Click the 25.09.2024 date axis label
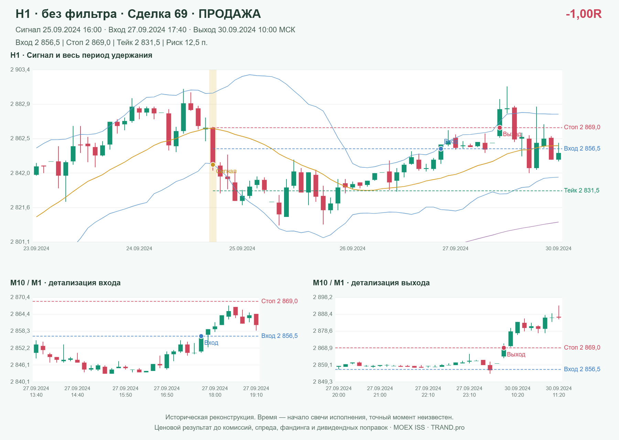This screenshot has width=619, height=440. [242, 249]
